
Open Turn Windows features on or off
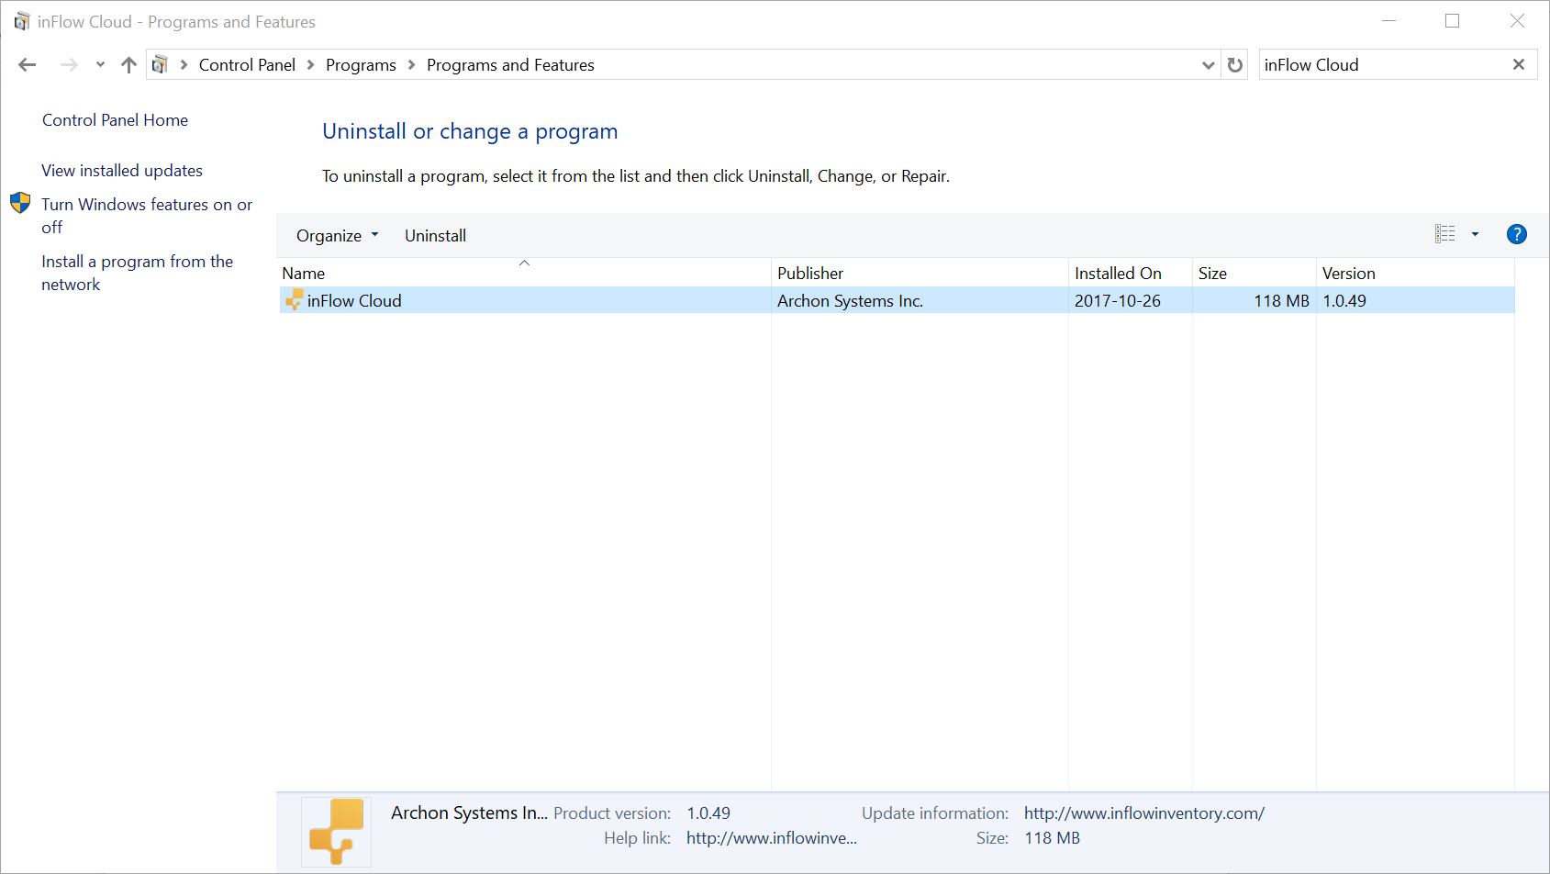[147, 216]
